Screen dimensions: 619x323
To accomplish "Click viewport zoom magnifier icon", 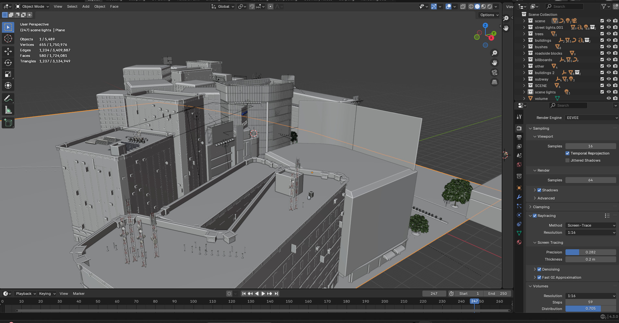I will (x=494, y=53).
